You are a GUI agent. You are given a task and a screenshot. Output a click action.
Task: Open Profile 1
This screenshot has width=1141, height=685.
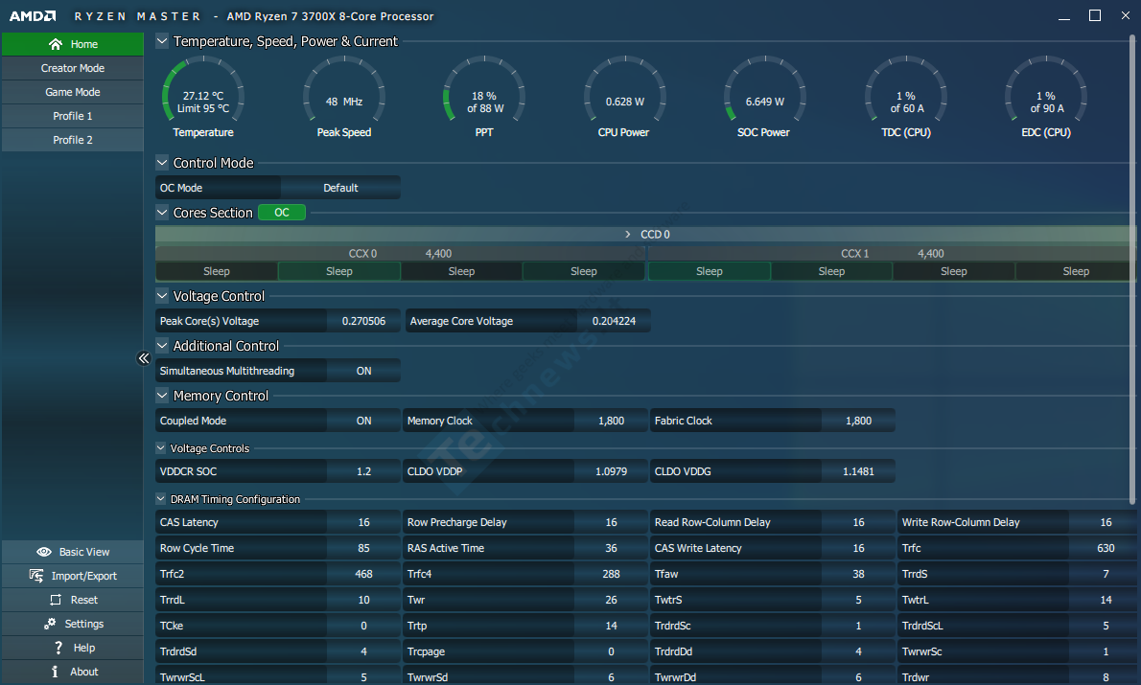[x=73, y=116]
